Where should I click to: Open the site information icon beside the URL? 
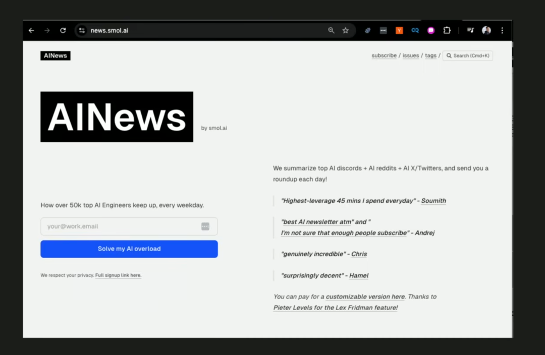pos(82,31)
